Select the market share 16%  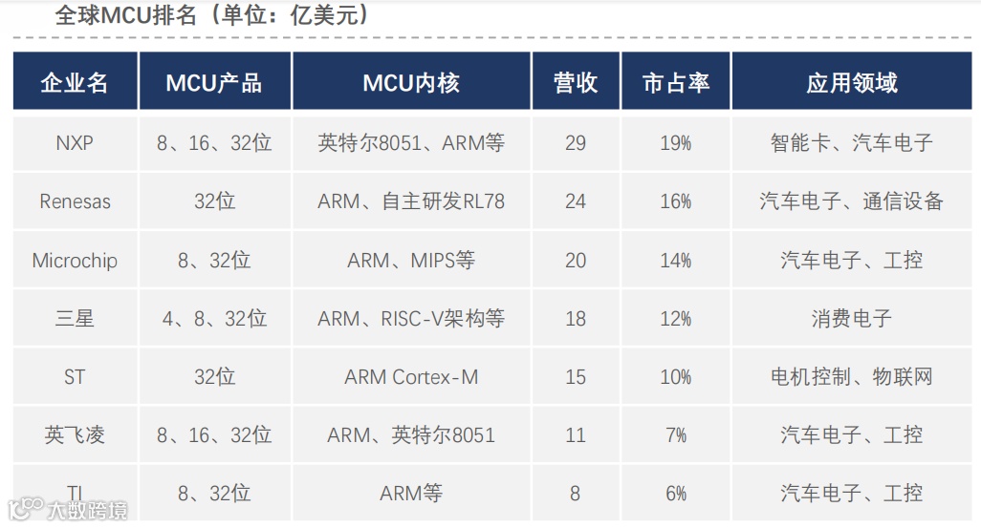click(676, 201)
